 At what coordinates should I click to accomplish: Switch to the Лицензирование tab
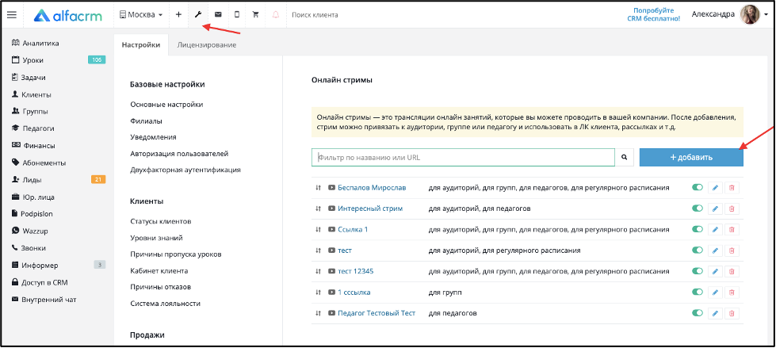tap(206, 45)
